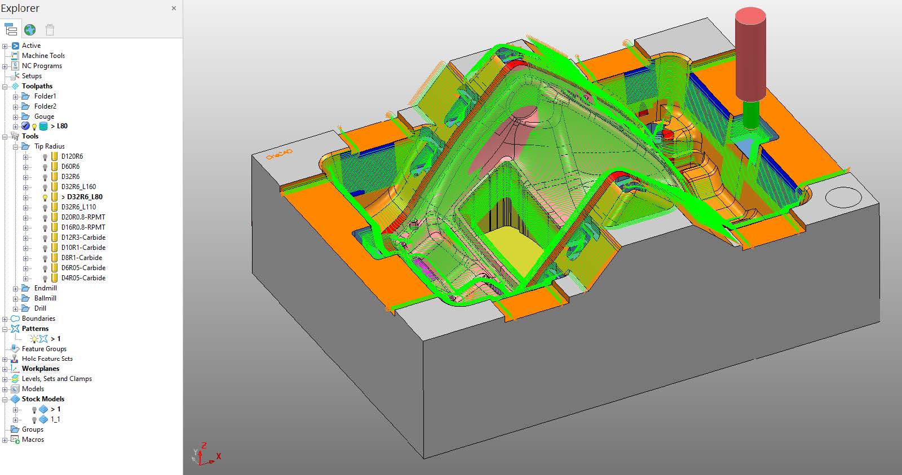
Task: Toggle light bulb for tool D32R6_L80
Action: [45, 198]
